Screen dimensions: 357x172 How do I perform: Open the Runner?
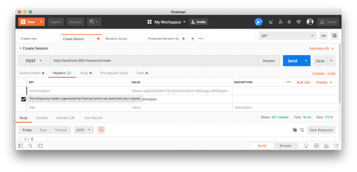(75, 22)
